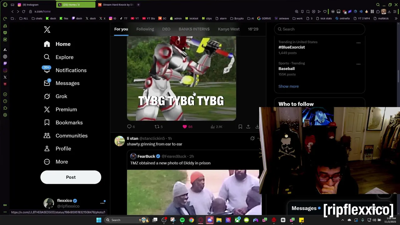Show hidden system tray icons
The height and width of the screenshot is (225, 400).
pos(342,220)
